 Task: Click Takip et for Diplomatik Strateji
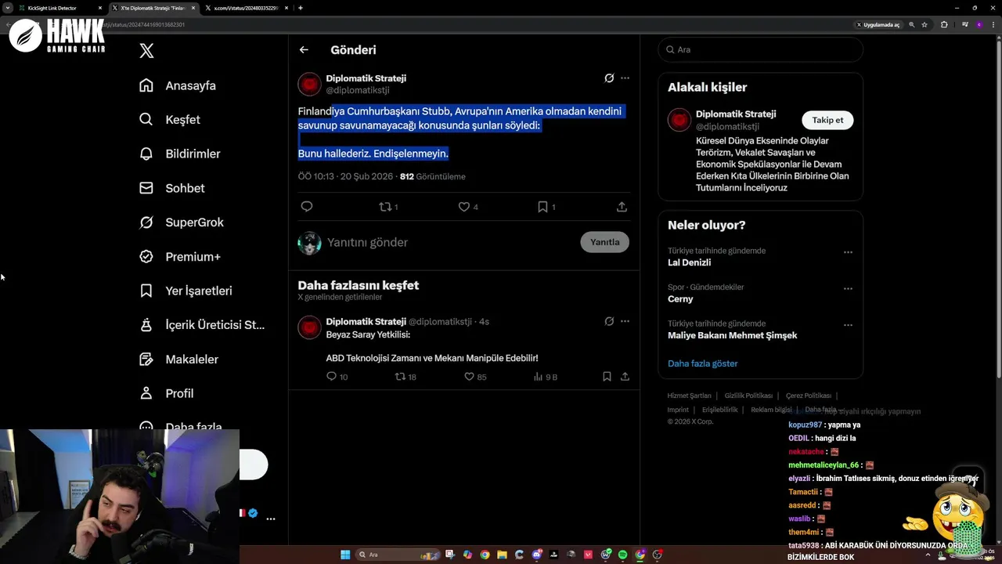coord(827,120)
